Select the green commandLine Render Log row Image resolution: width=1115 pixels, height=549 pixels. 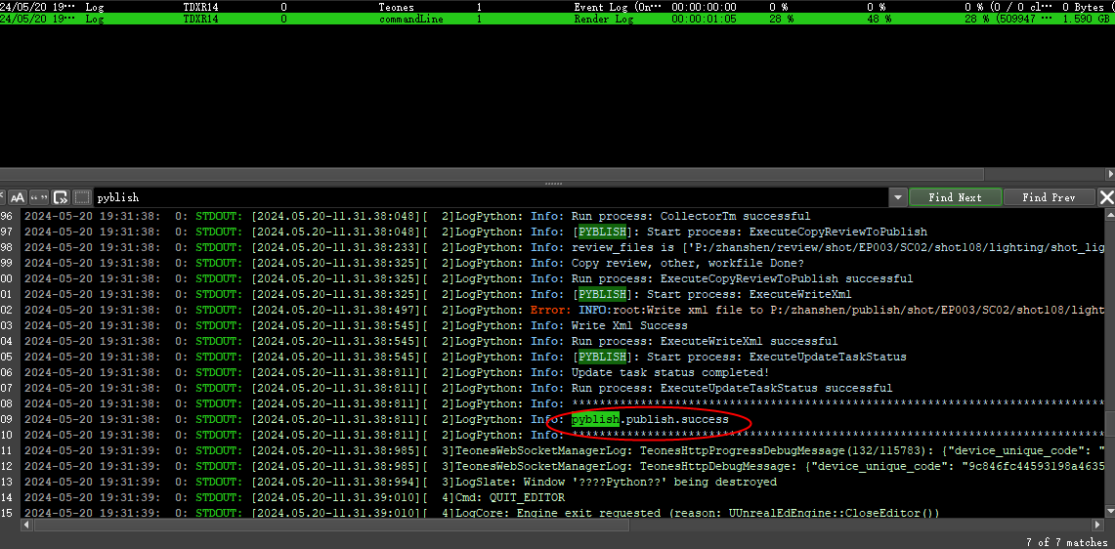[489, 19]
